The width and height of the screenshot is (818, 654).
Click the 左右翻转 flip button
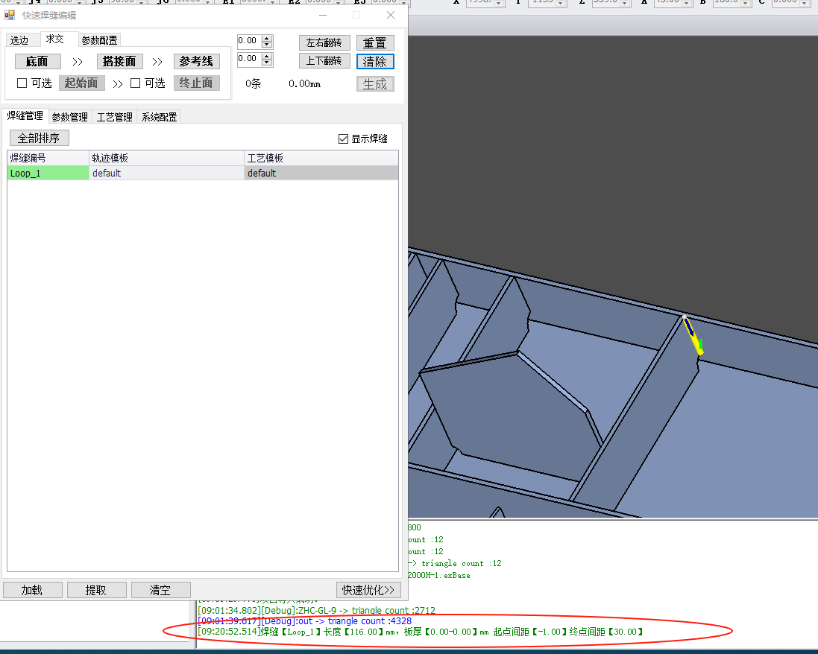[324, 43]
